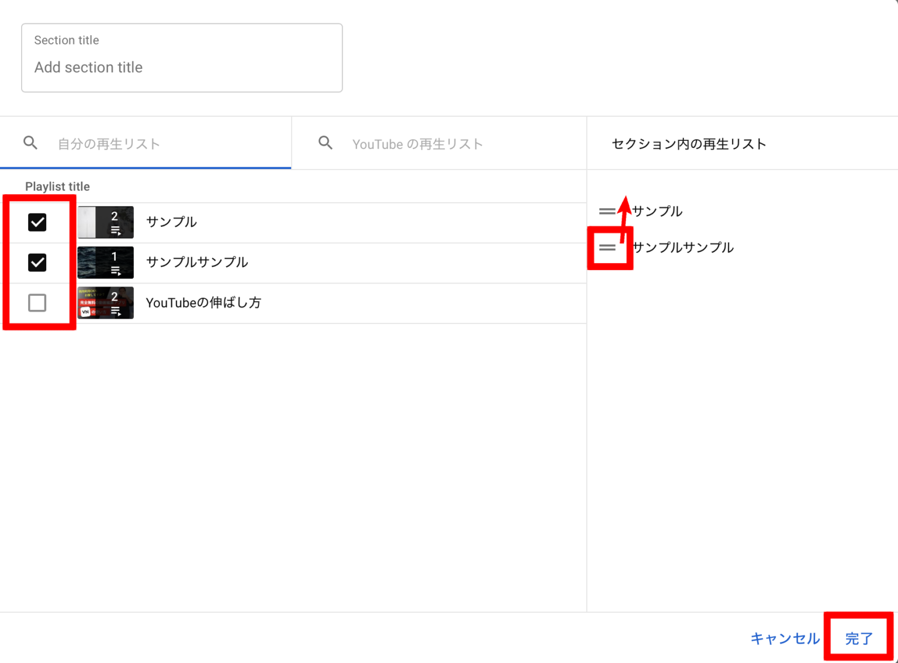The height and width of the screenshot is (663, 898).
Task: Click the サンプルサンプル playlist thumbnail
Action: click(x=106, y=263)
